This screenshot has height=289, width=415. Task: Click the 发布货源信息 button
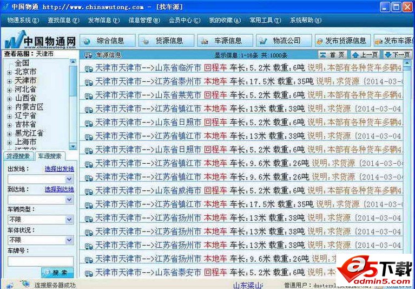pos(342,41)
